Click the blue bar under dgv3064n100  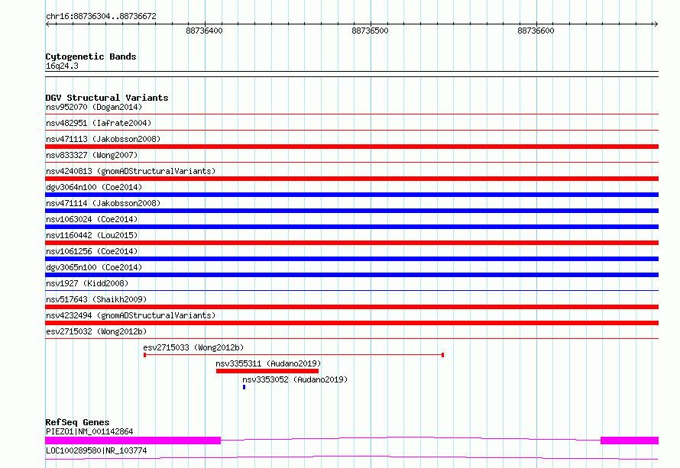pos(351,195)
